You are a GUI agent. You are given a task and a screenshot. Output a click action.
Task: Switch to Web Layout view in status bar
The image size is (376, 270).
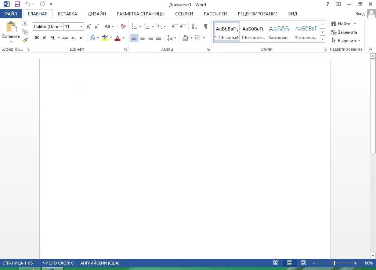pyautogui.click(x=304, y=263)
